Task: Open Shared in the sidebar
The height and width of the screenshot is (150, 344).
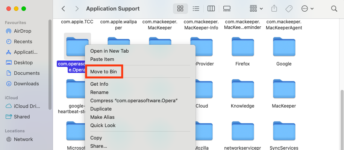Action: (21, 117)
